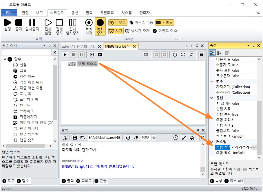Screen dimensions: 263x192
Task: Collapse the 옵션 property category
Action: (x=212, y=98)
